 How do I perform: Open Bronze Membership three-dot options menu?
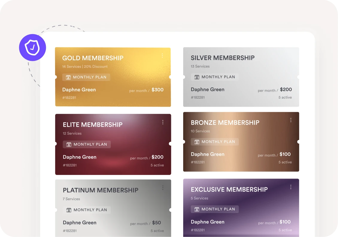(x=291, y=120)
